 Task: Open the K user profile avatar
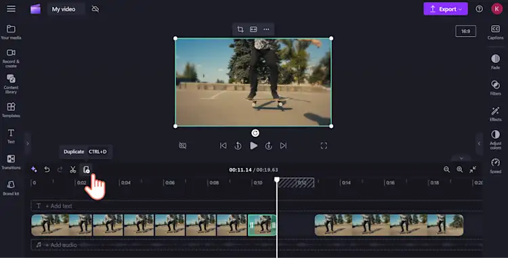pyautogui.click(x=496, y=9)
